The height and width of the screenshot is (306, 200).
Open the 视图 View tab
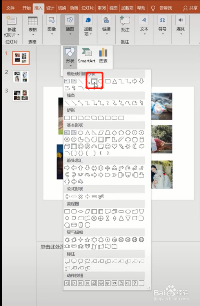113,8
